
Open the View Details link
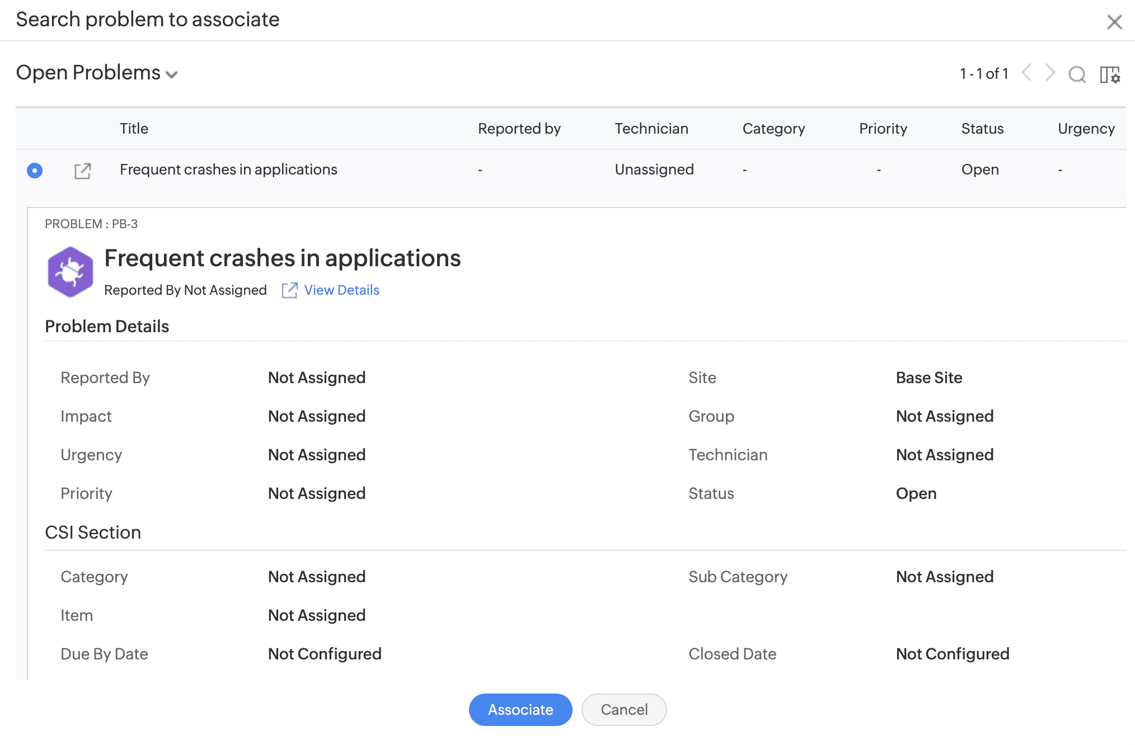click(x=341, y=290)
